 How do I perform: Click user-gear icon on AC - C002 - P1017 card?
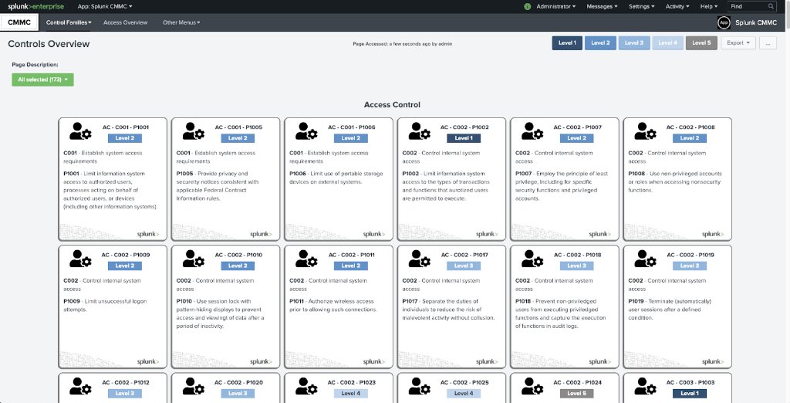pos(419,259)
